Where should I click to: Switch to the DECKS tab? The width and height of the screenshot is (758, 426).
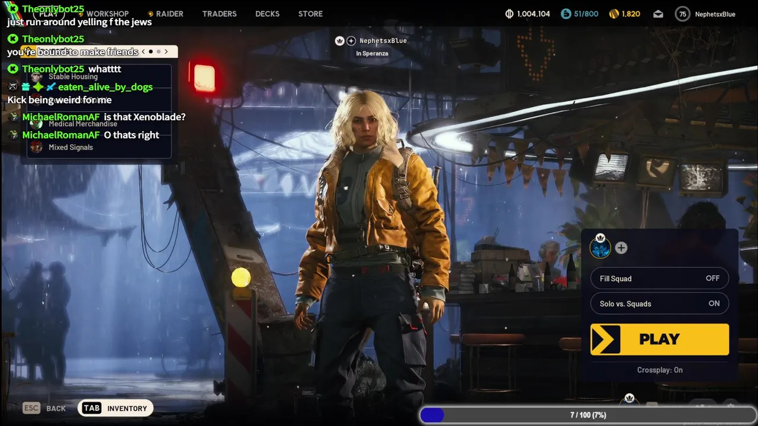tap(267, 14)
